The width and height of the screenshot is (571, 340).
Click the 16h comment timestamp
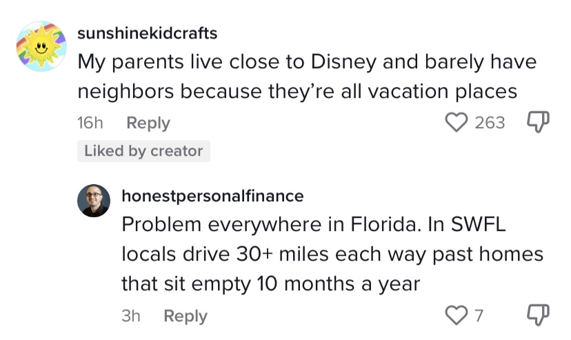click(x=90, y=123)
